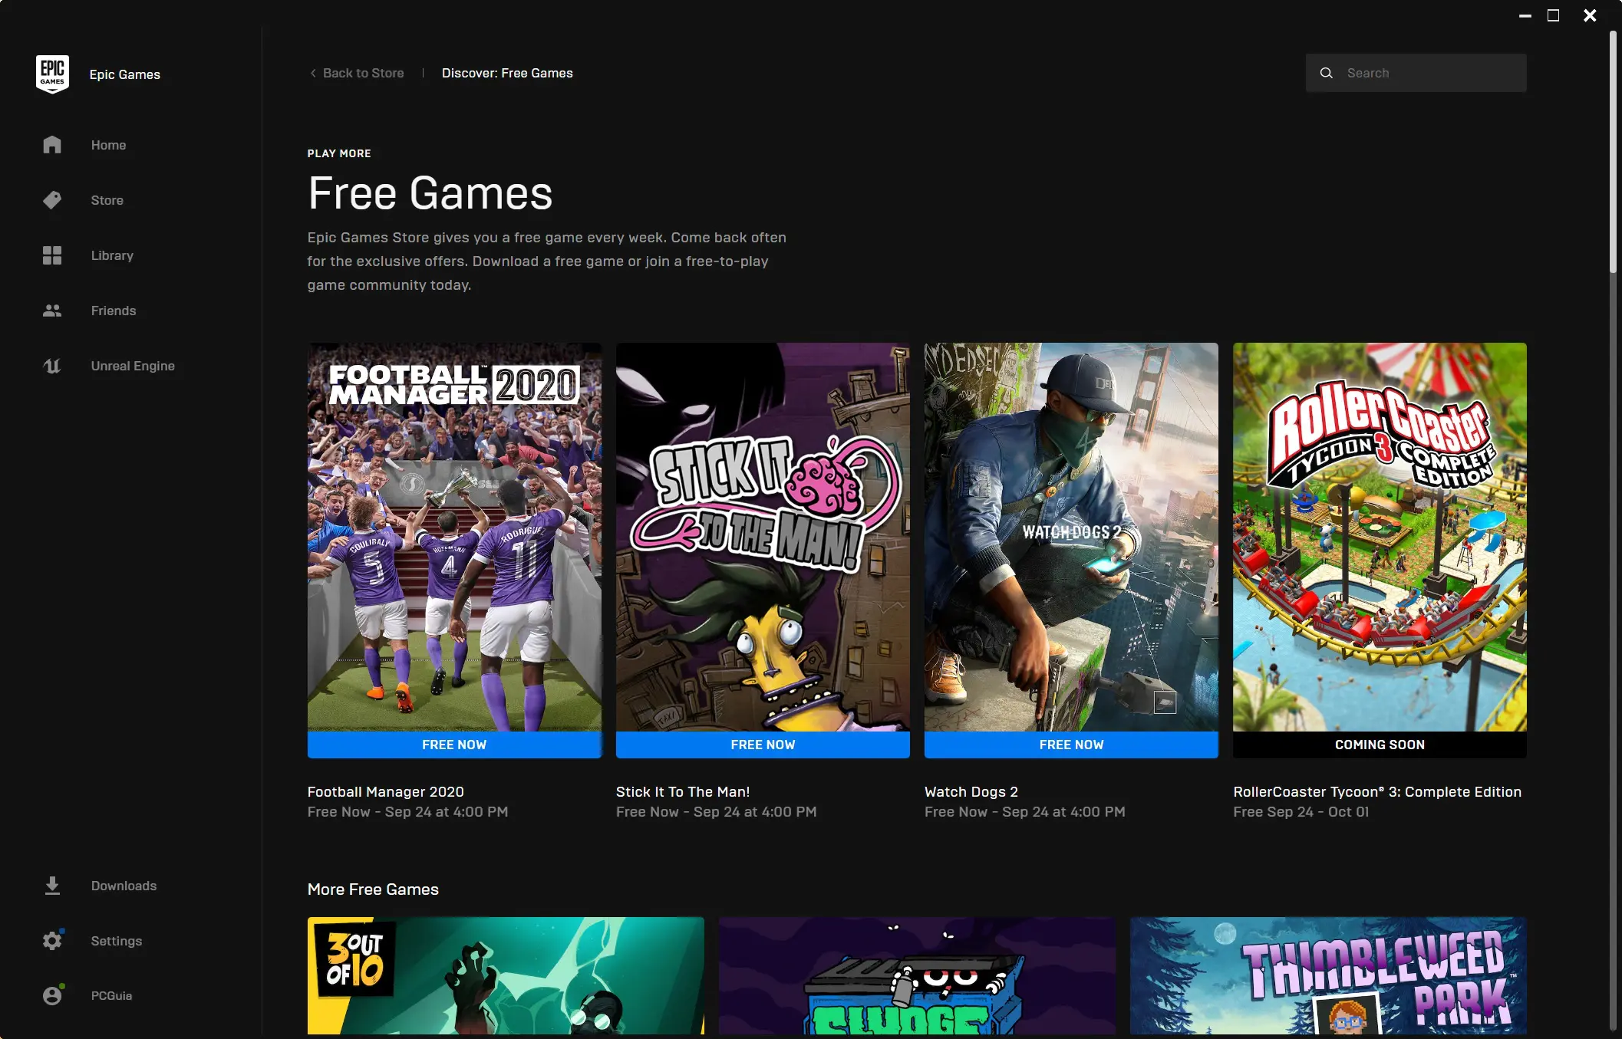Click the Epic Games sidebar title
Image resolution: width=1622 pixels, height=1039 pixels.
(x=125, y=74)
